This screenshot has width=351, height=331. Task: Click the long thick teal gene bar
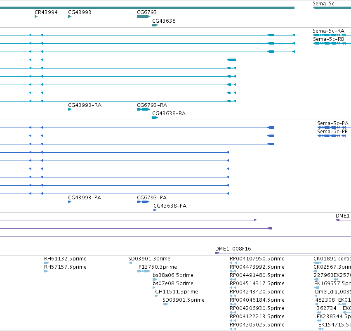[147, 8]
